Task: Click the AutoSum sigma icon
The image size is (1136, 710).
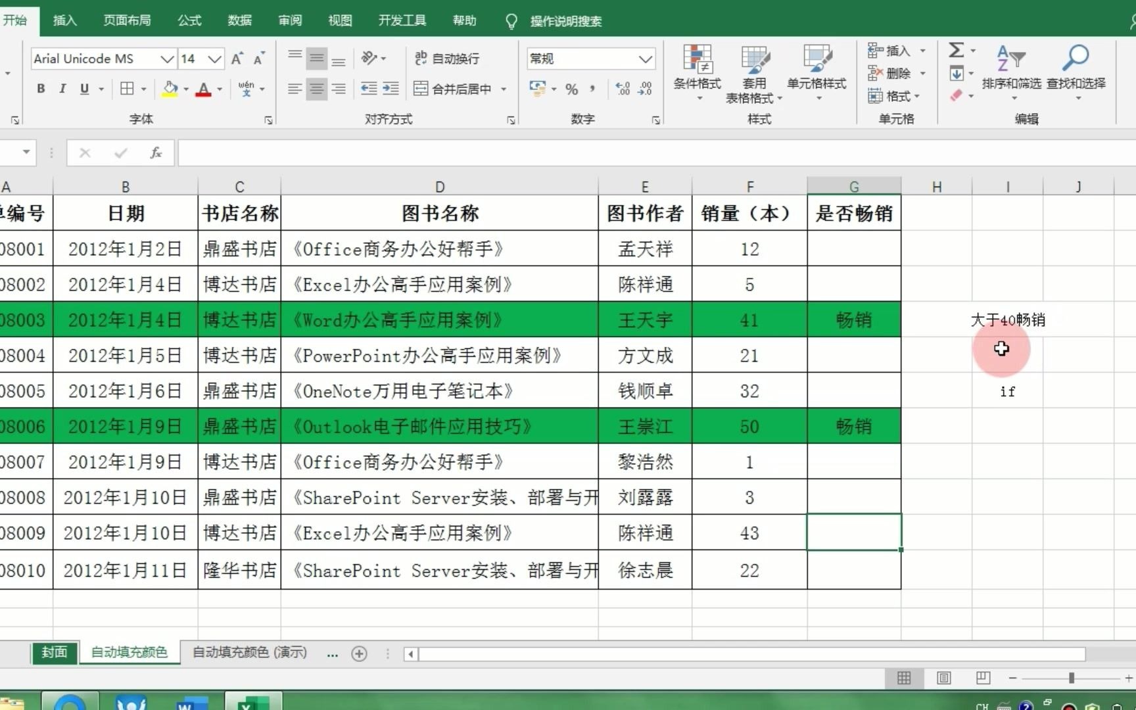Action: coord(957,50)
